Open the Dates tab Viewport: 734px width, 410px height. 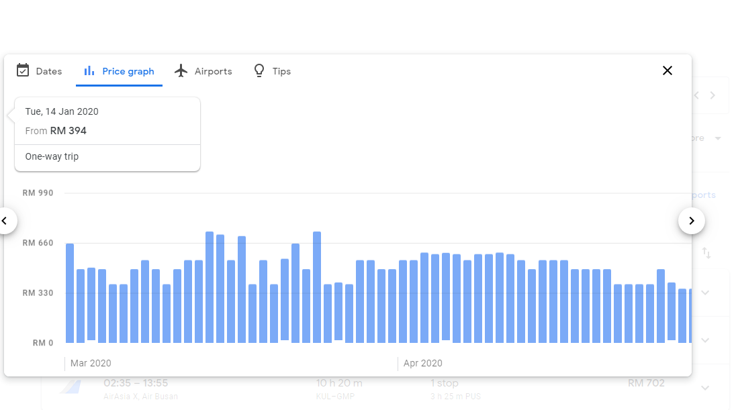40,71
